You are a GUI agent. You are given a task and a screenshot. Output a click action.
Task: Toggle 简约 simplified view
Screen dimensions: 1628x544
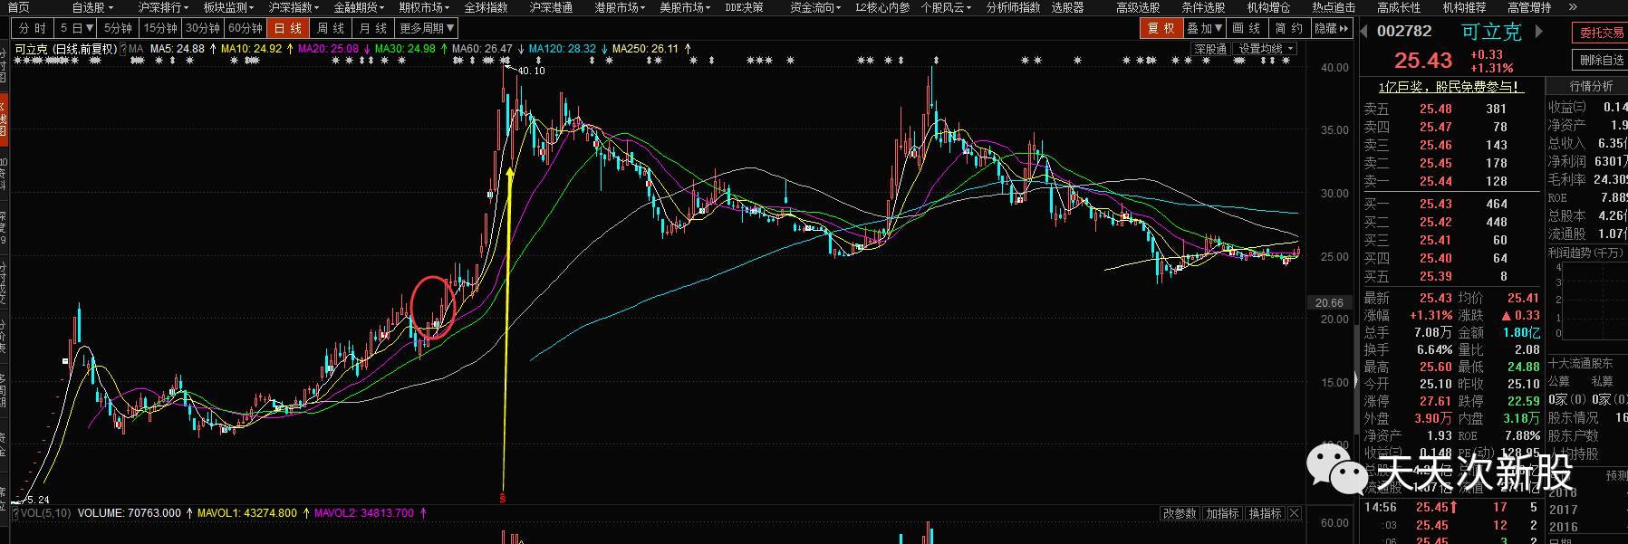point(1288,28)
